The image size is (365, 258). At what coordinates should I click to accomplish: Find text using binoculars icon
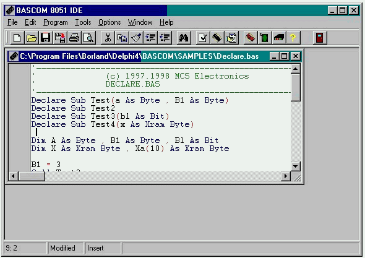pos(184,38)
